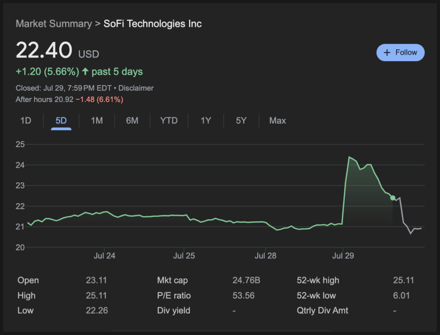
Task: Click the Jul 25 axis label
Action: pyautogui.click(x=184, y=256)
